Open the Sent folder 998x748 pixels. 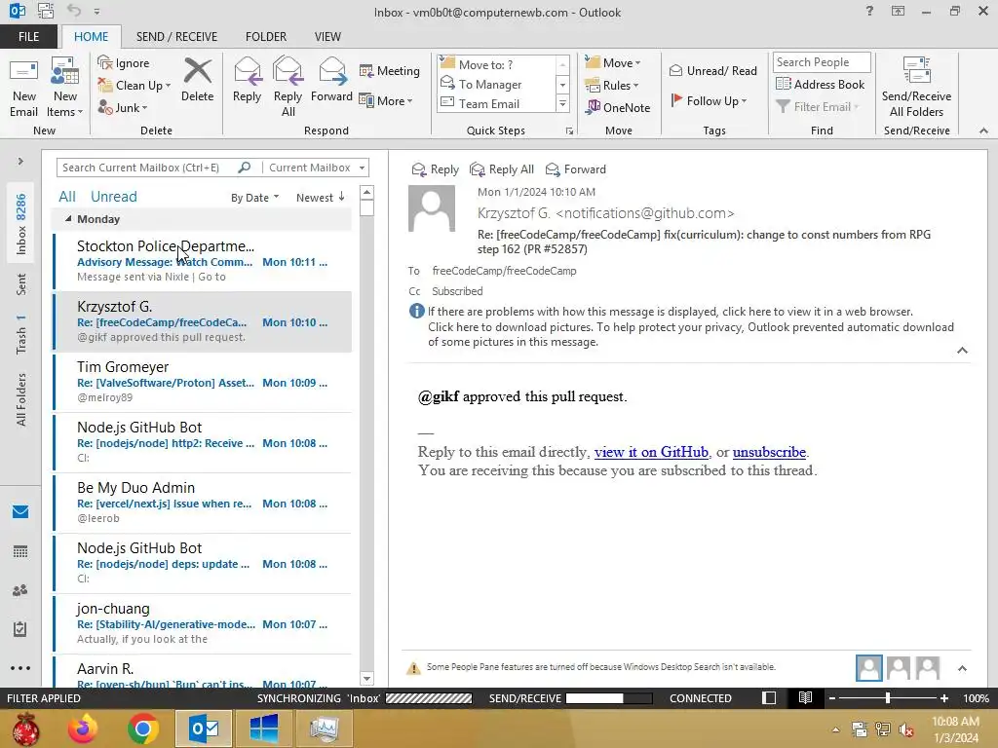[21, 284]
